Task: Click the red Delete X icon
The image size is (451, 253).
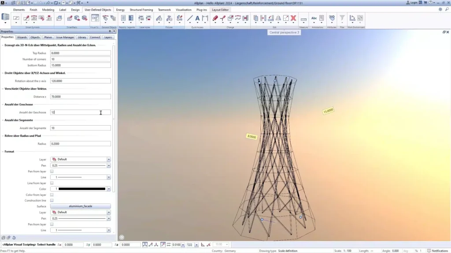Action: click(293, 18)
